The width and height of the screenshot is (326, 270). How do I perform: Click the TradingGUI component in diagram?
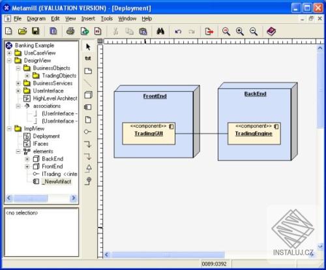coord(149,134)
